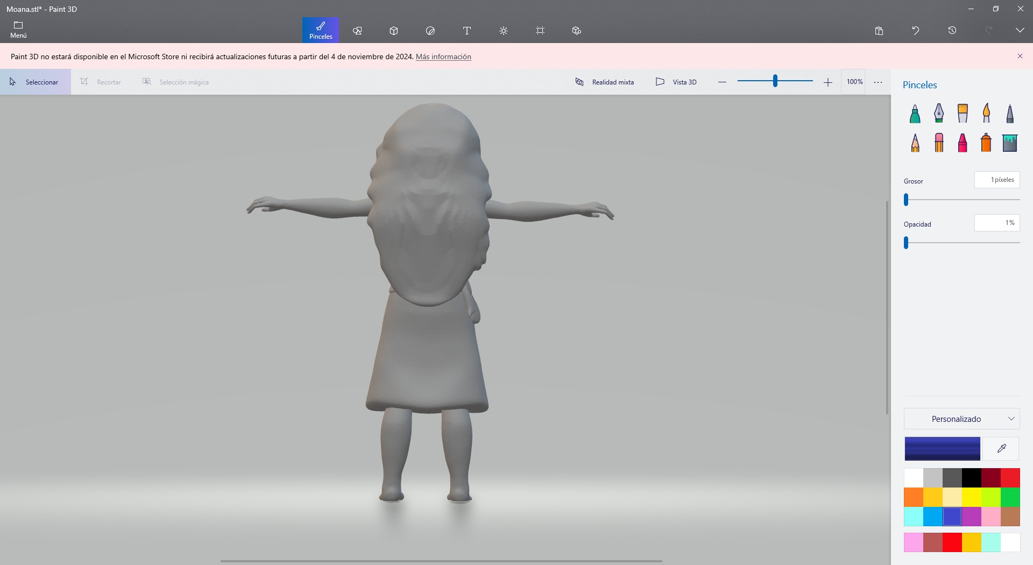The height and width of the screenshot is (565, 1033).
Task: Click the Grosor pixel value field
Action: 997,180
